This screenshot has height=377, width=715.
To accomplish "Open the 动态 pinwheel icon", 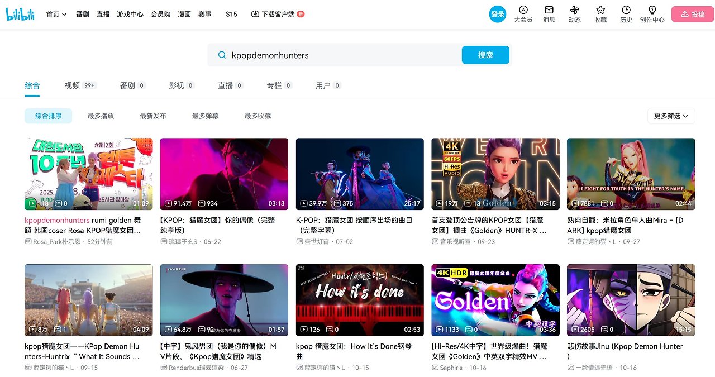I will (575, 10).
